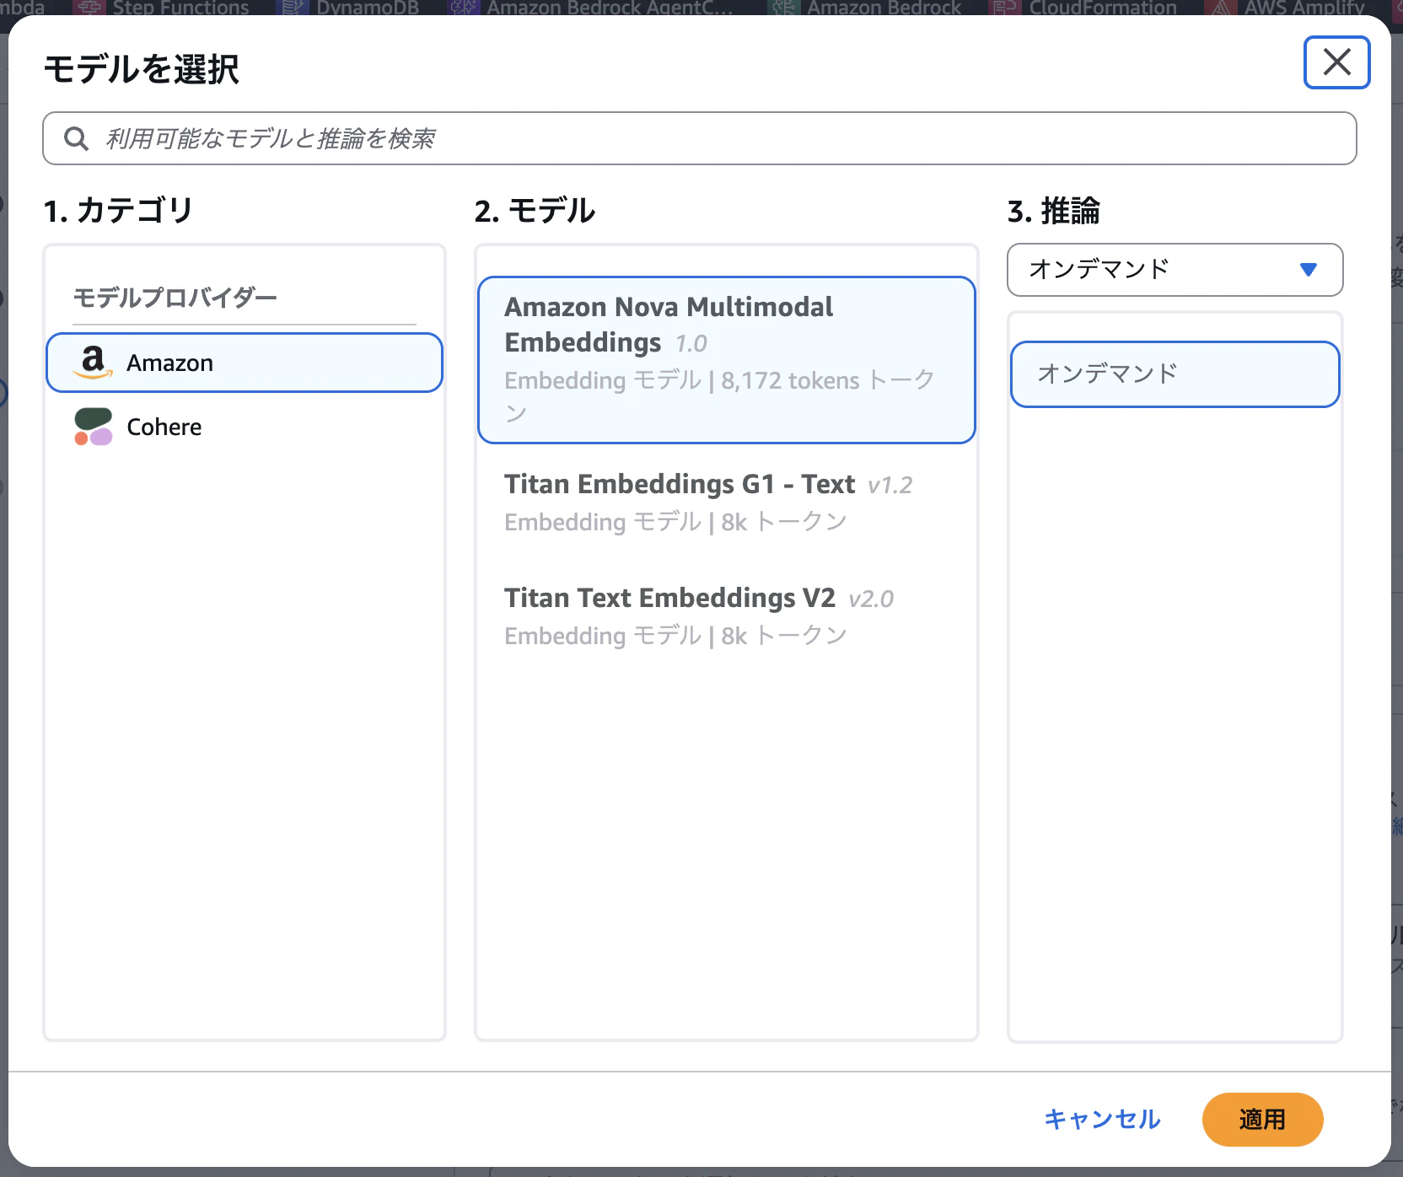Select Amazon Nova Multimodal Embeddings model
The image size is (1403, 1177).
coord(727,360)
